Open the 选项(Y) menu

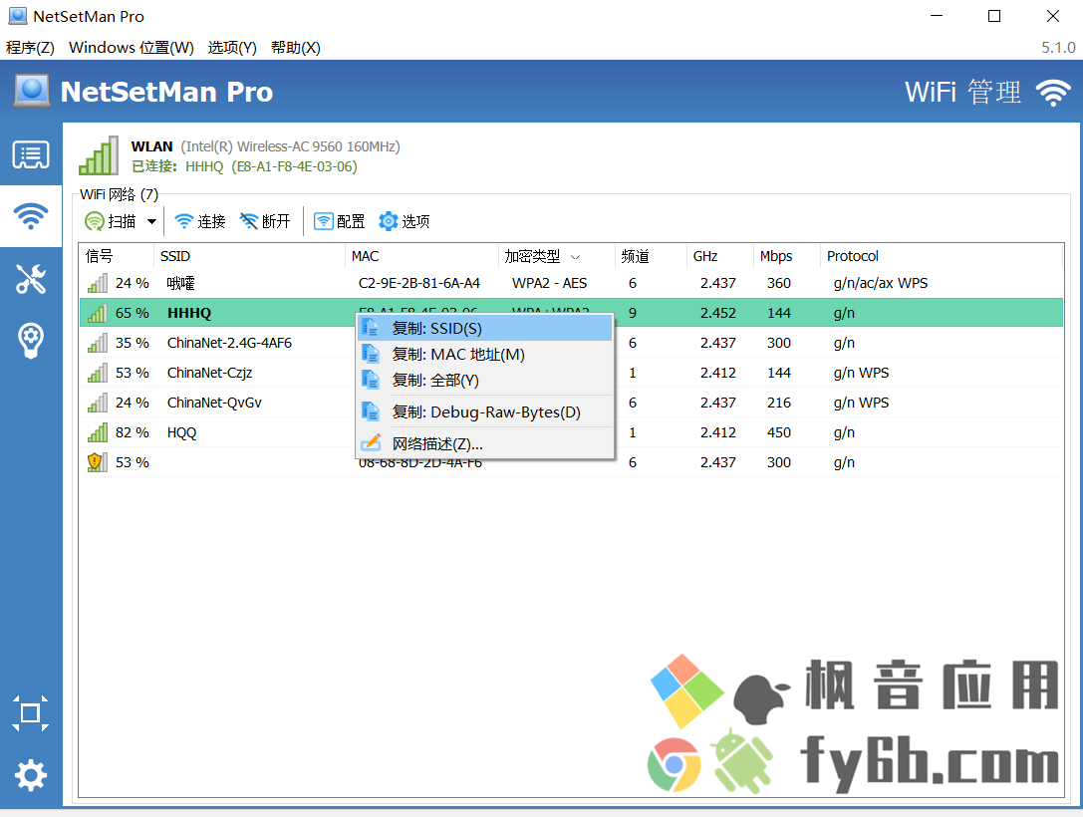[232, 48]
